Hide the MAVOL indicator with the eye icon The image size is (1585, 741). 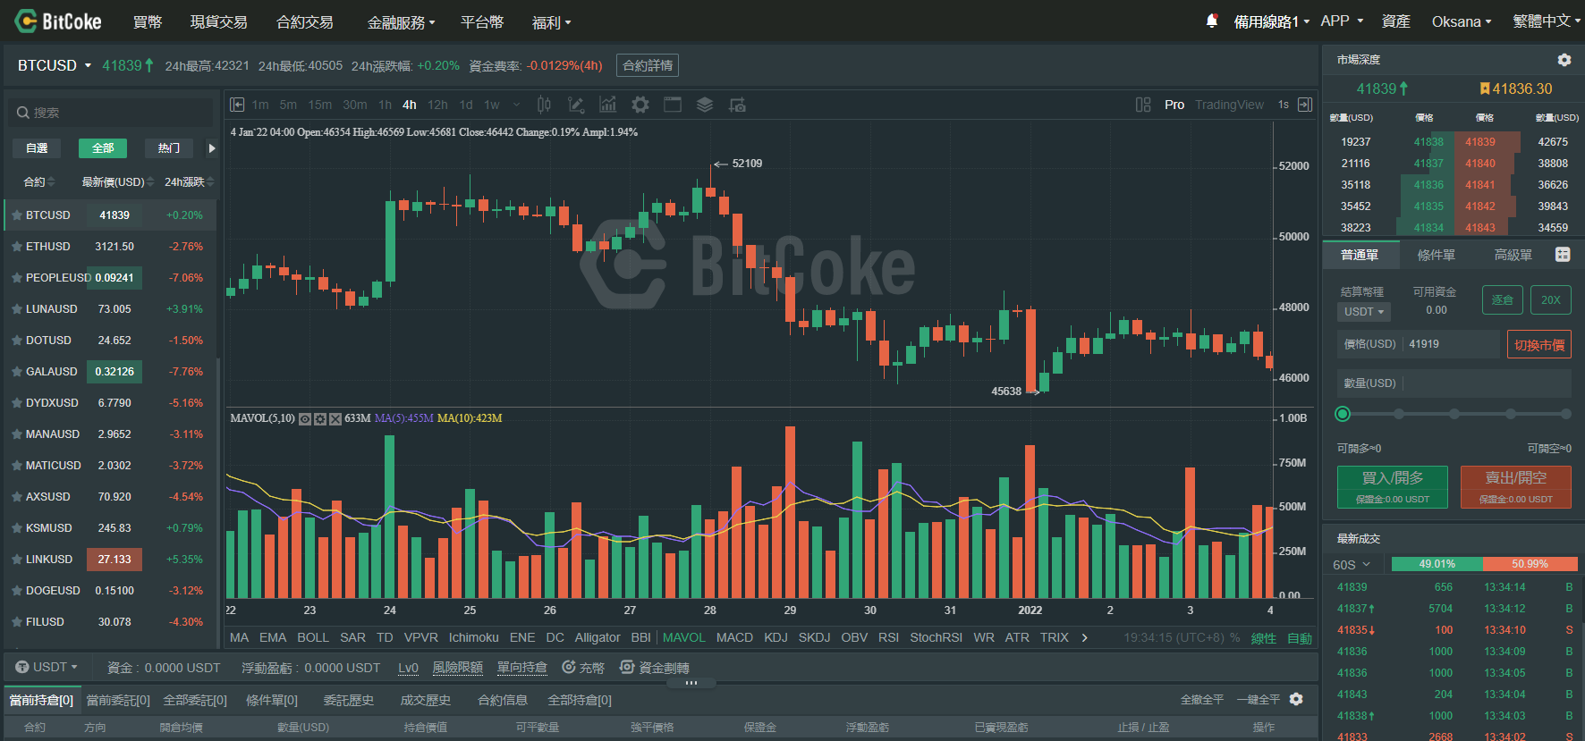coord(305,418)
